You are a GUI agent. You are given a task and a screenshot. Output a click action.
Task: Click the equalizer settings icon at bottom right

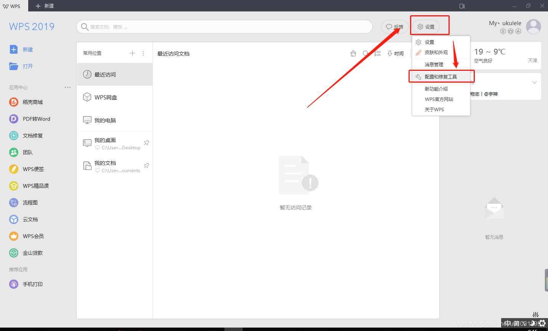click(x=535, y=315)
